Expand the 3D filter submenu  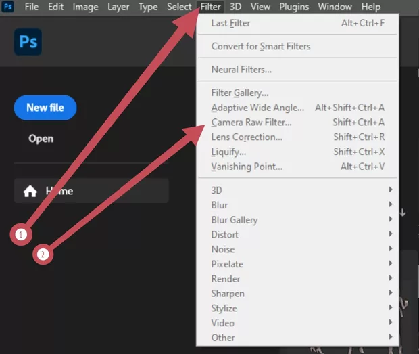pos(297,190)
